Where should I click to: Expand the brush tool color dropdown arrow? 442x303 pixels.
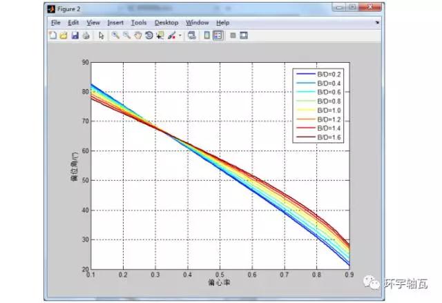[180, 35]
